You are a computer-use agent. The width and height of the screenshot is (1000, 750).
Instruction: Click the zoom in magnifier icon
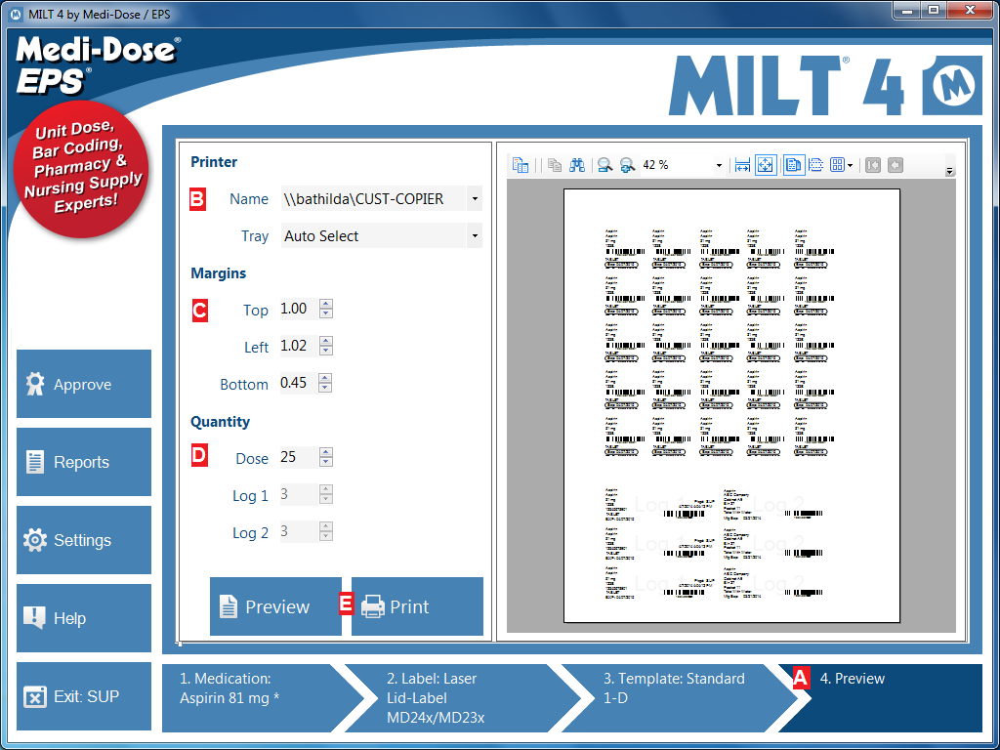click(x=628, y=165)
